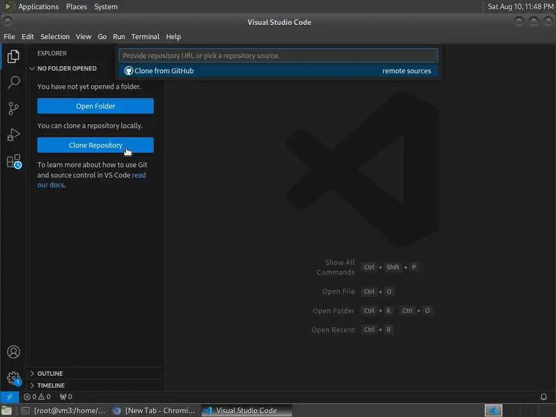Screen dimensions: 556x417
Task: Open the Explorer view in activity bar
Action: pyautogui.click(x=13, y=56)
